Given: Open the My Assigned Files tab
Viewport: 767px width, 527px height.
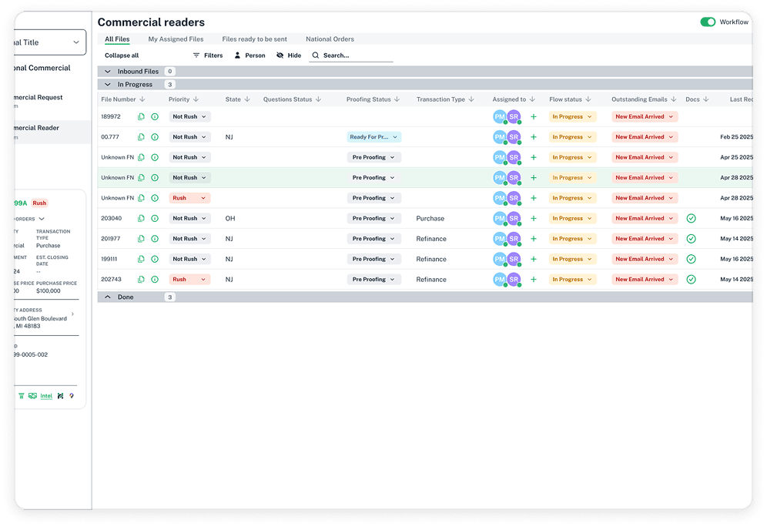Looking at the screenshot, I should point(176,39).
